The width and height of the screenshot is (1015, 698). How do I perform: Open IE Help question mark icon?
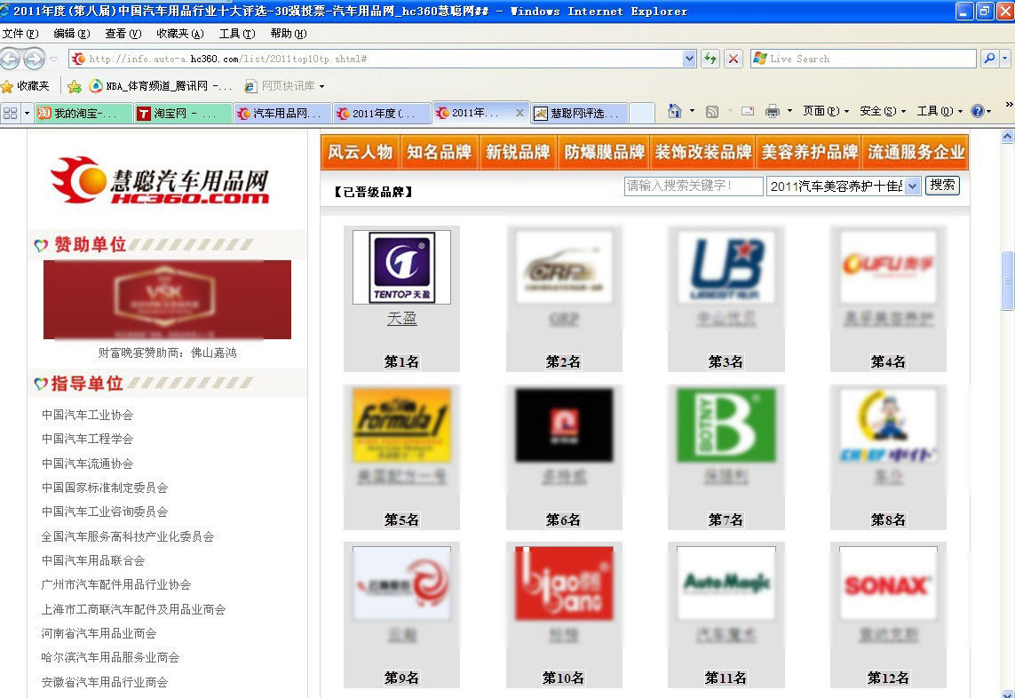(978, 111)
